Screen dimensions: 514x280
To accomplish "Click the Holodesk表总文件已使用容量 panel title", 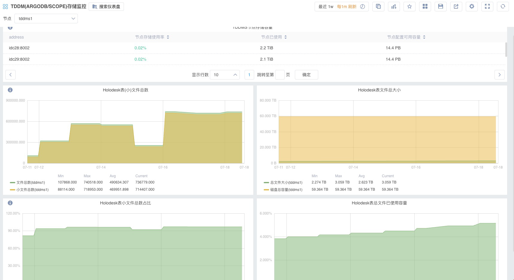I will click(x=379, y=203).
